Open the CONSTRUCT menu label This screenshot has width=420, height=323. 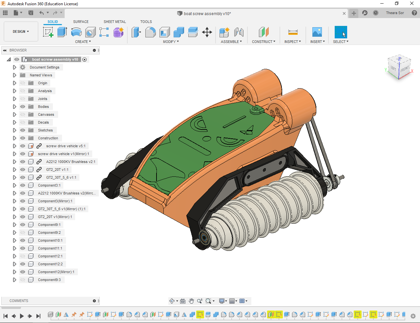pos(263,42)
